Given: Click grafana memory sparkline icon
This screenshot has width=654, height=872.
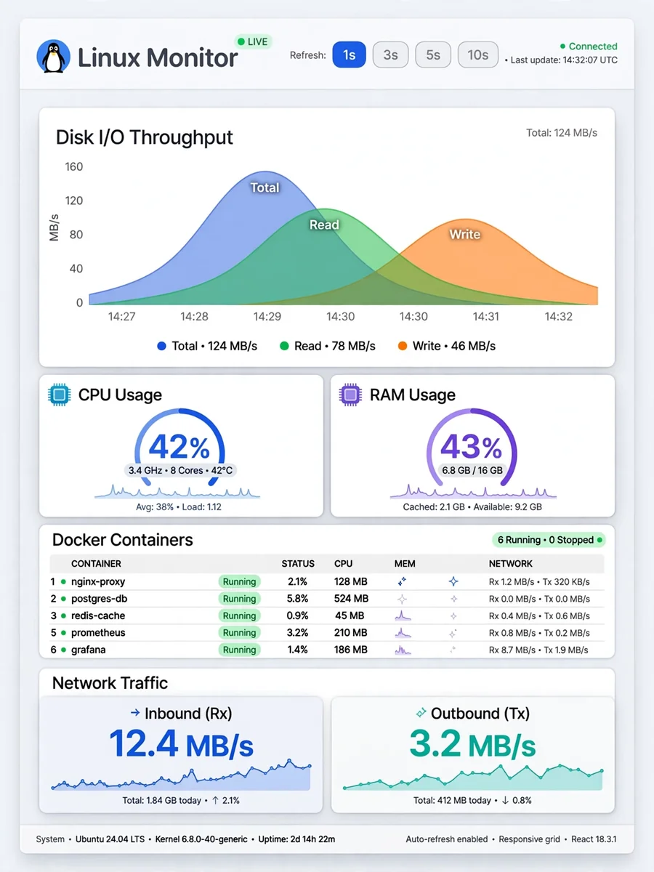Looking at the screenshot, I should (x=403, y=650).
